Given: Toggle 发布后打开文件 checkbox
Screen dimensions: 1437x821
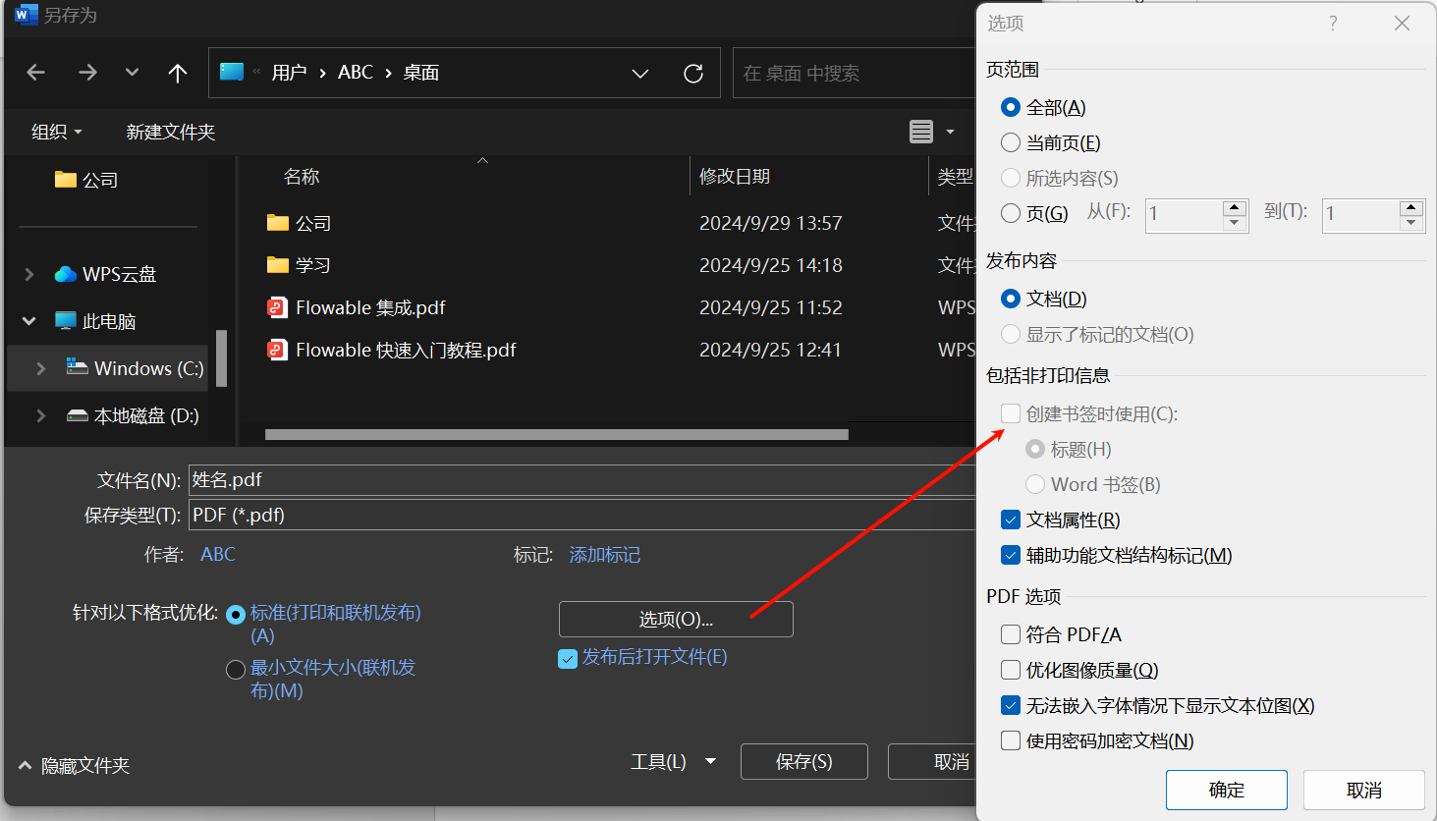Looking at the screenshot, I should click(x=568, y=658).
